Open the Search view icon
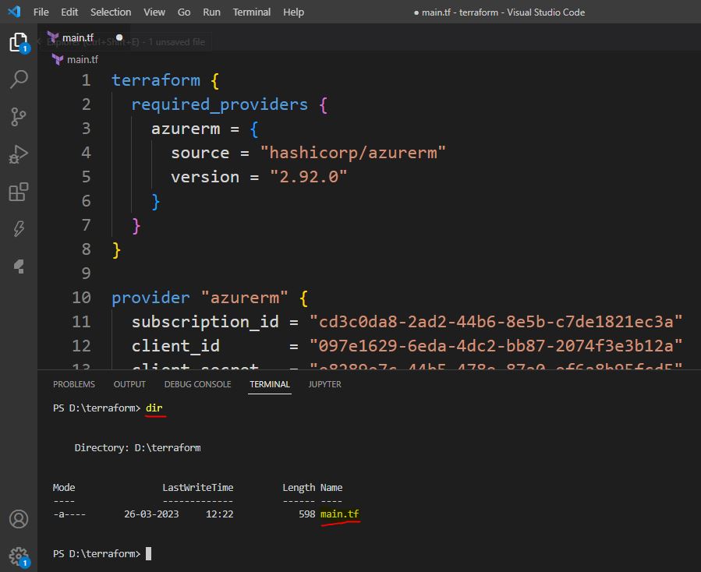Viewport: 701px width, 572px height. [18, 79]
